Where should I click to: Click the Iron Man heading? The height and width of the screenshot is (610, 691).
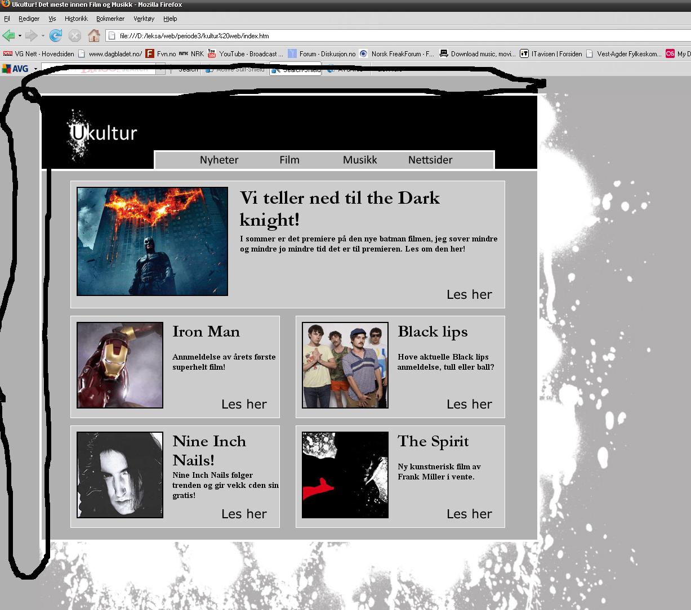(x=206, y=331)
